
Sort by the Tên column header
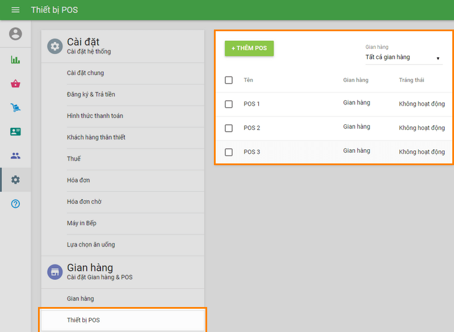pyautogui.click(x=249, y=80)
